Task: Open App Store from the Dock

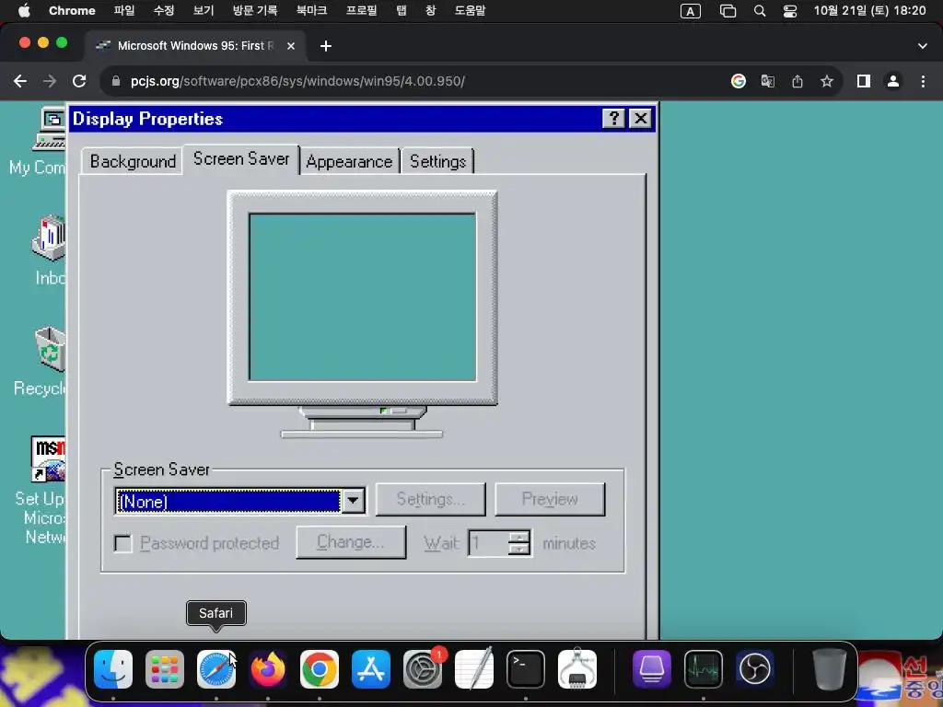Action: (x=371, y=669)
